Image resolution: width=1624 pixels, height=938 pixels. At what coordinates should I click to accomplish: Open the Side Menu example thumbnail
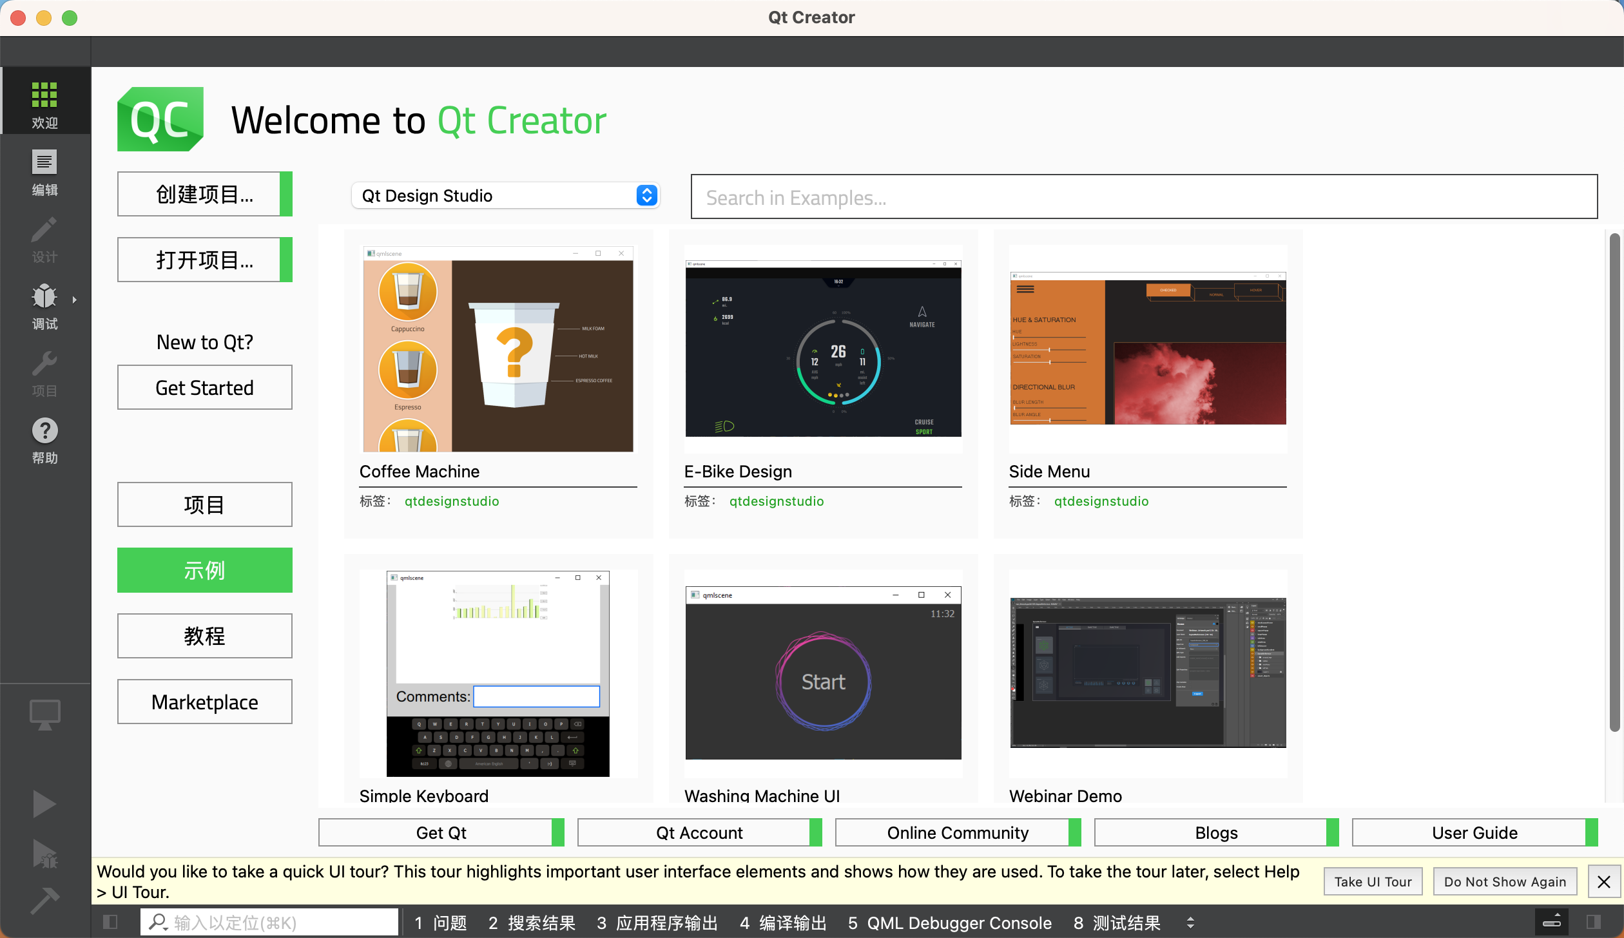[1148, 349]
